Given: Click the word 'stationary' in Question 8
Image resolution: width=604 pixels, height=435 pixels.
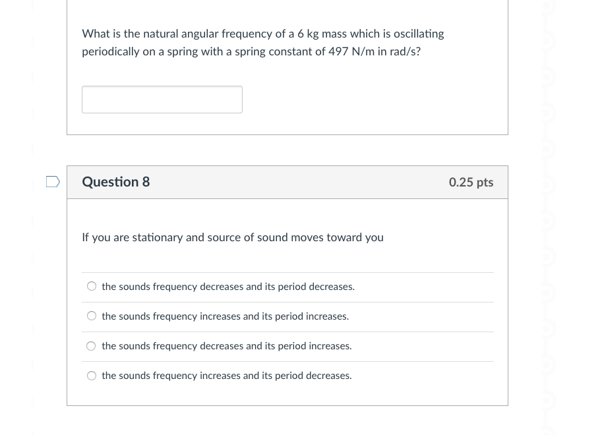Looking at the screenshot, I should [x=158, y=237].
